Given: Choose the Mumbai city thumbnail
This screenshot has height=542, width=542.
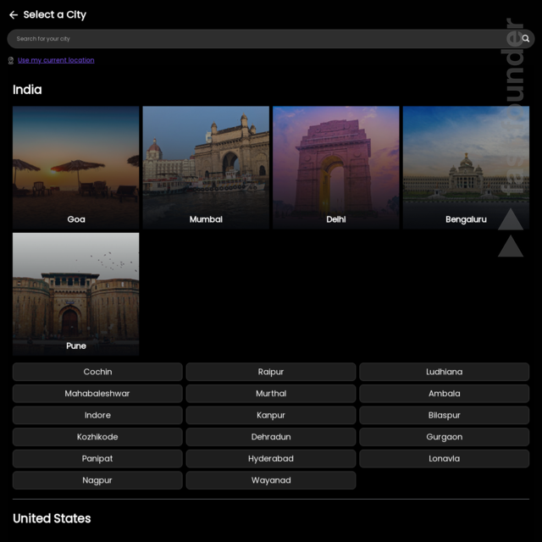Looking at the screenshot, I should tap(206, 167).
